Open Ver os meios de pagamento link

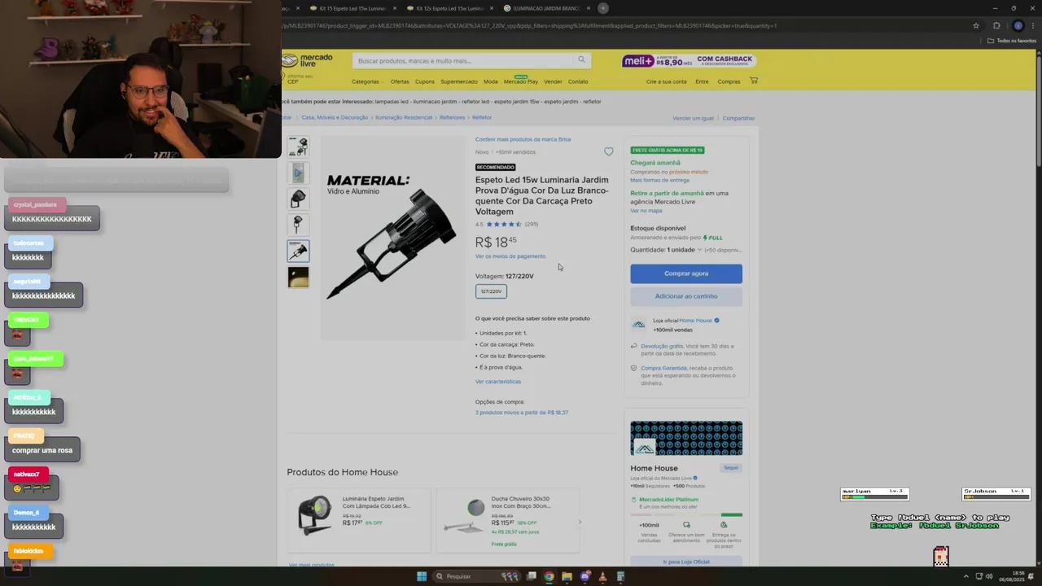510,256
